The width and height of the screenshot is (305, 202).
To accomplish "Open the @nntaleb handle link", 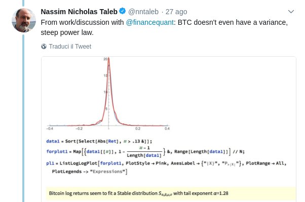I will pyautogui.click(x=143, y=12).
